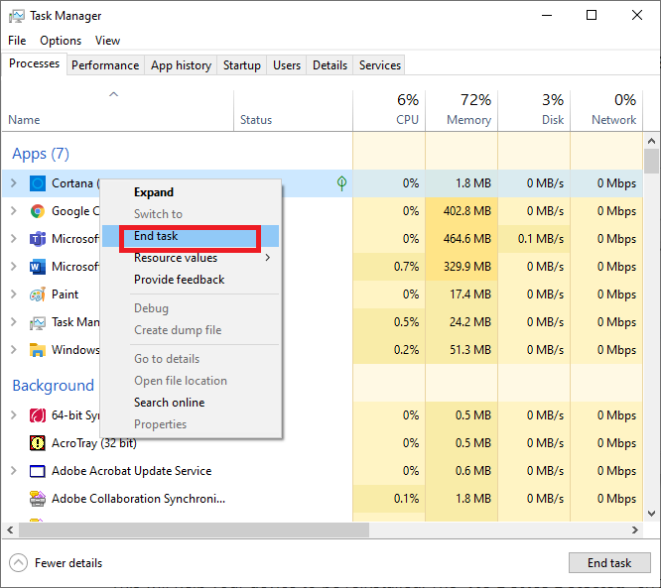The width and height of the screenshot is (661, 588).
Task: Click the green leaf status icon for Cortana
Action: [341, 183]
